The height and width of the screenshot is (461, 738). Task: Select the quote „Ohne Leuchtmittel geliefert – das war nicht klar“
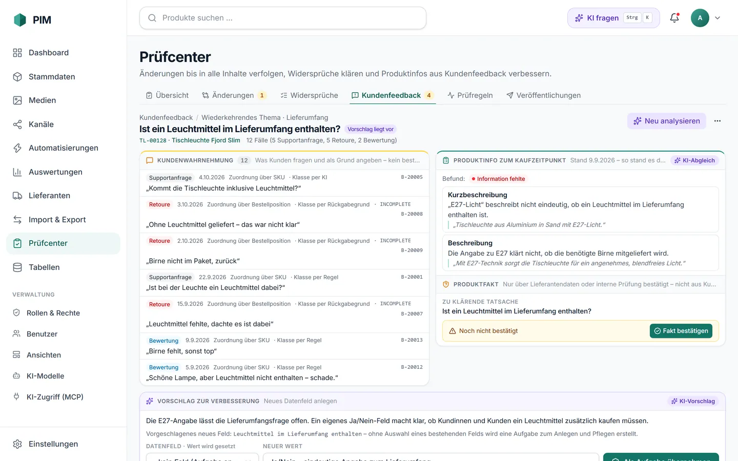(x=223, y=224)
